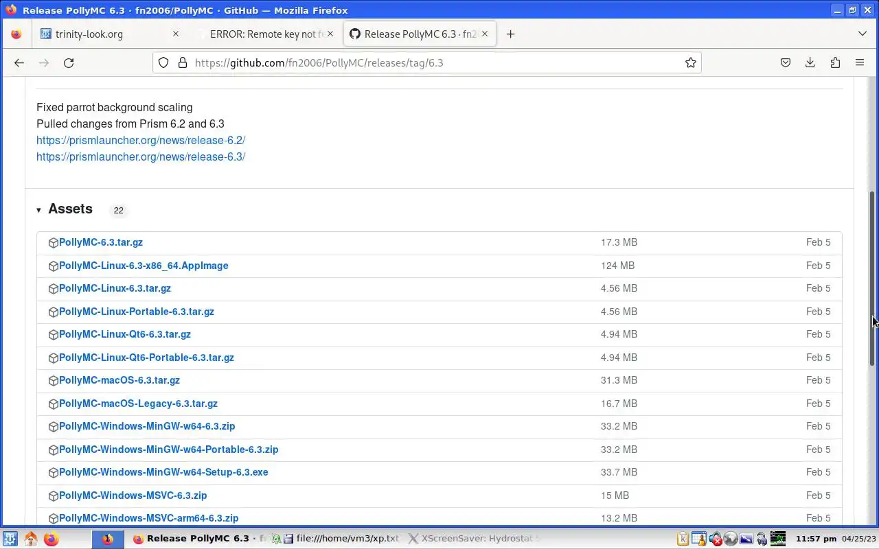This screenshot has width=879, height=549.
Task: Download PollyMC-Linux-Portable-6.3.tar.gz
Action: pyautogui.click(x=137, y=312)
